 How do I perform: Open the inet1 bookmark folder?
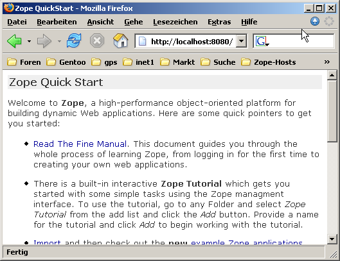coord(138,62)
